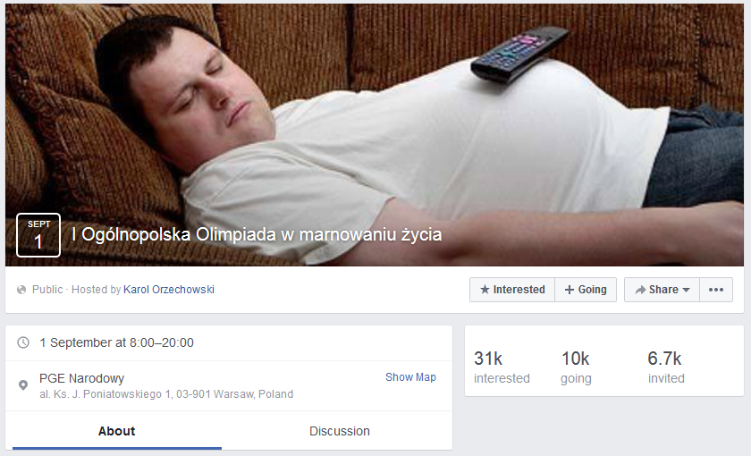751x456 pixels.
Task: Click the location pin icon near PGE Narodowy
Action: [23, 385]
